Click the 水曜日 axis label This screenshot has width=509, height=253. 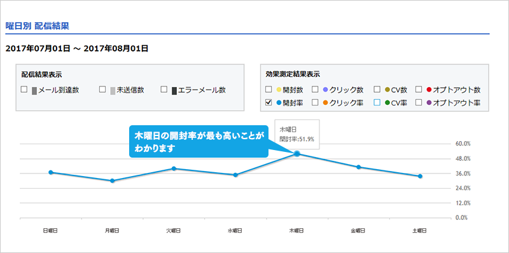(235, 231)
